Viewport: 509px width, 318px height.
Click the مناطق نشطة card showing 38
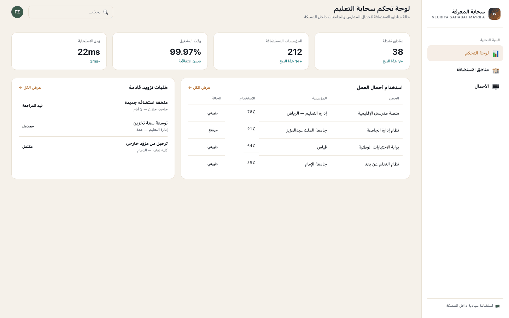click(x=362, y=51)
